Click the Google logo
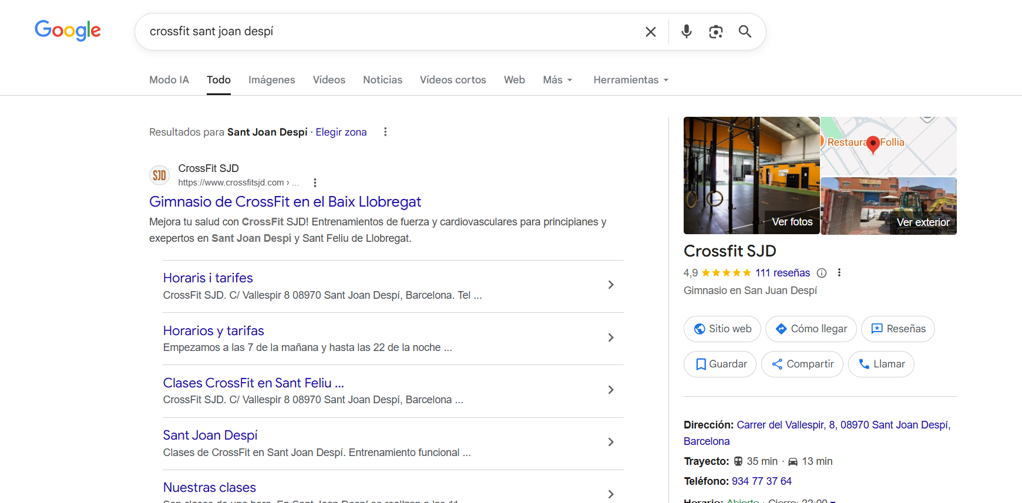The width and height of the screenshot is (1022, 503). pos(68,31)
